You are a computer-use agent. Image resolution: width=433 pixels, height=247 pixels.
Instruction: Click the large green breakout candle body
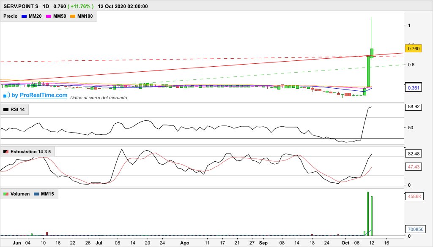[x=368, y=71]
